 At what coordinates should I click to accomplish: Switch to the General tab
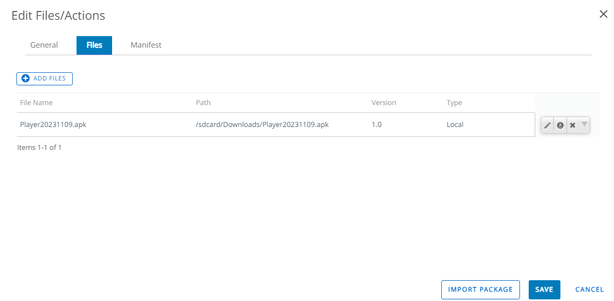tap(44, 45)
